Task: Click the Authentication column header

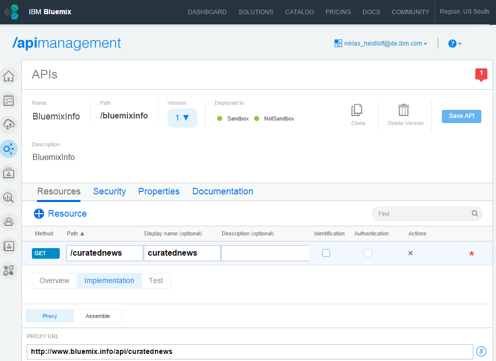Action: (371, 233)
